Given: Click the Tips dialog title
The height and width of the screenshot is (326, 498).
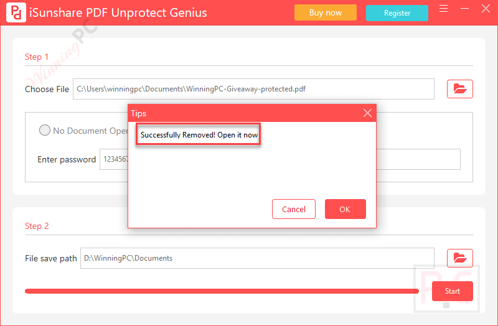Looking at the screenshot, I should (x=138, y=113).
